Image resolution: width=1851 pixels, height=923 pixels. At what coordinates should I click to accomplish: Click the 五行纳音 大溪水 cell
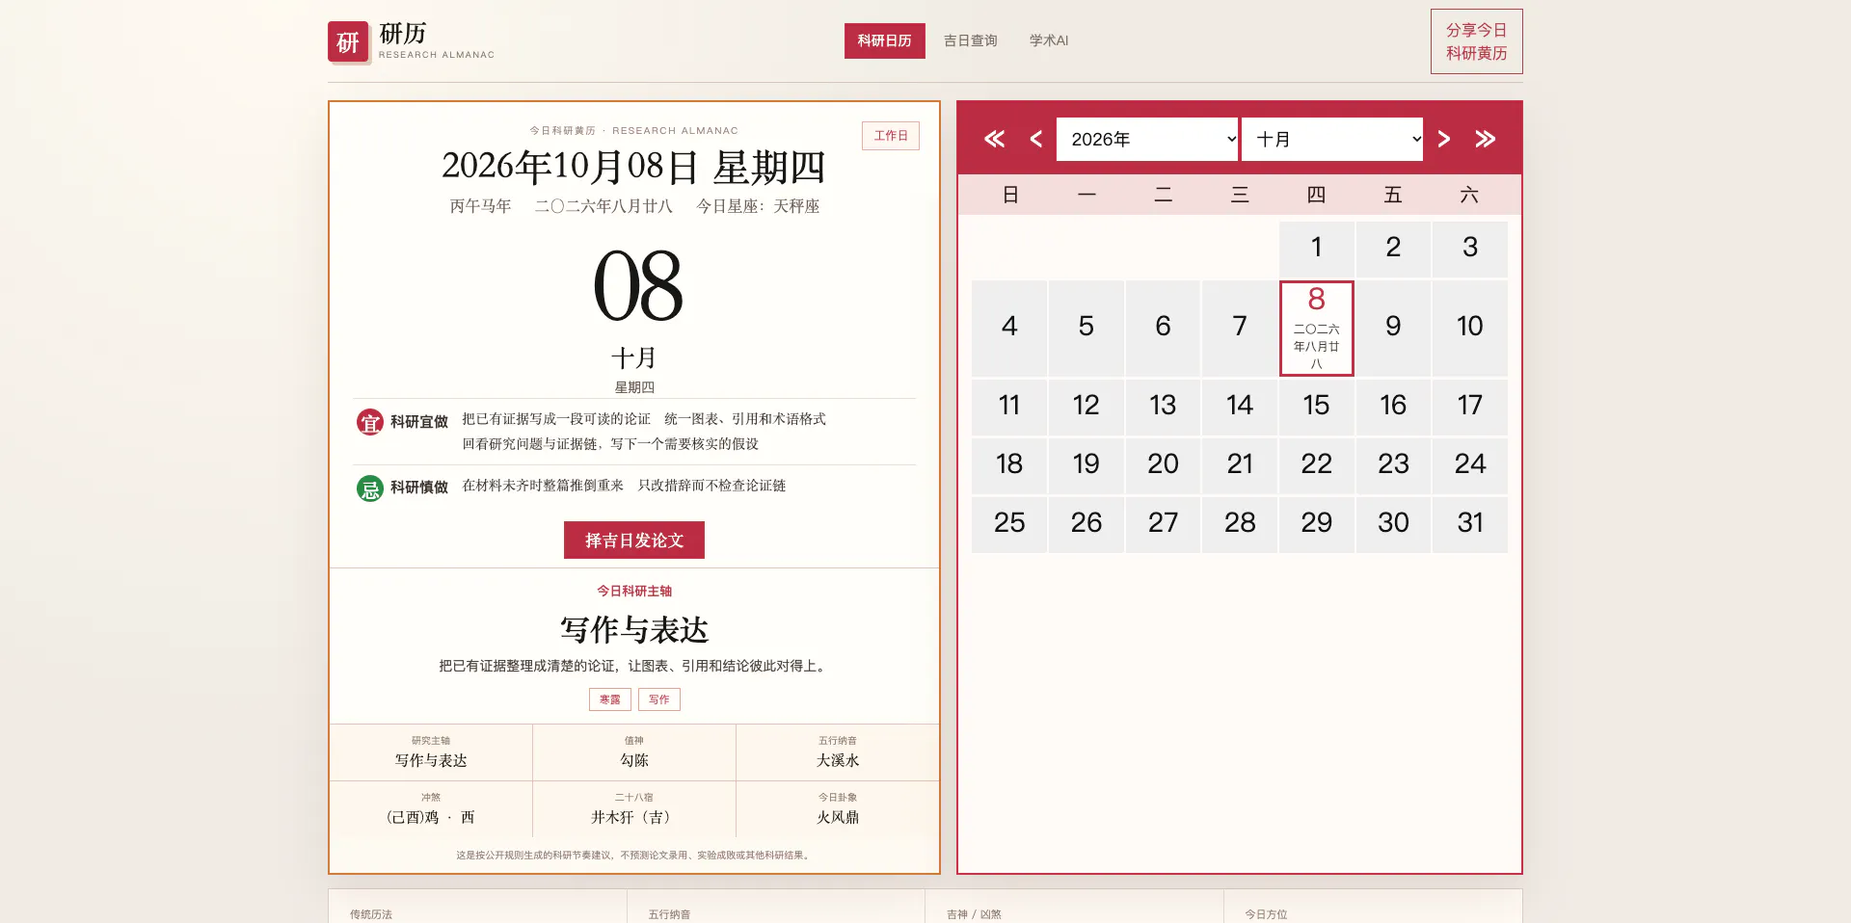pos(838,752)
